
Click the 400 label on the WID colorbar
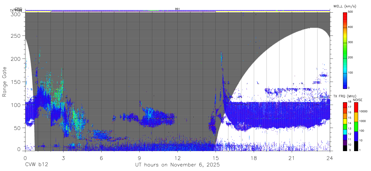tap(350, 27)
